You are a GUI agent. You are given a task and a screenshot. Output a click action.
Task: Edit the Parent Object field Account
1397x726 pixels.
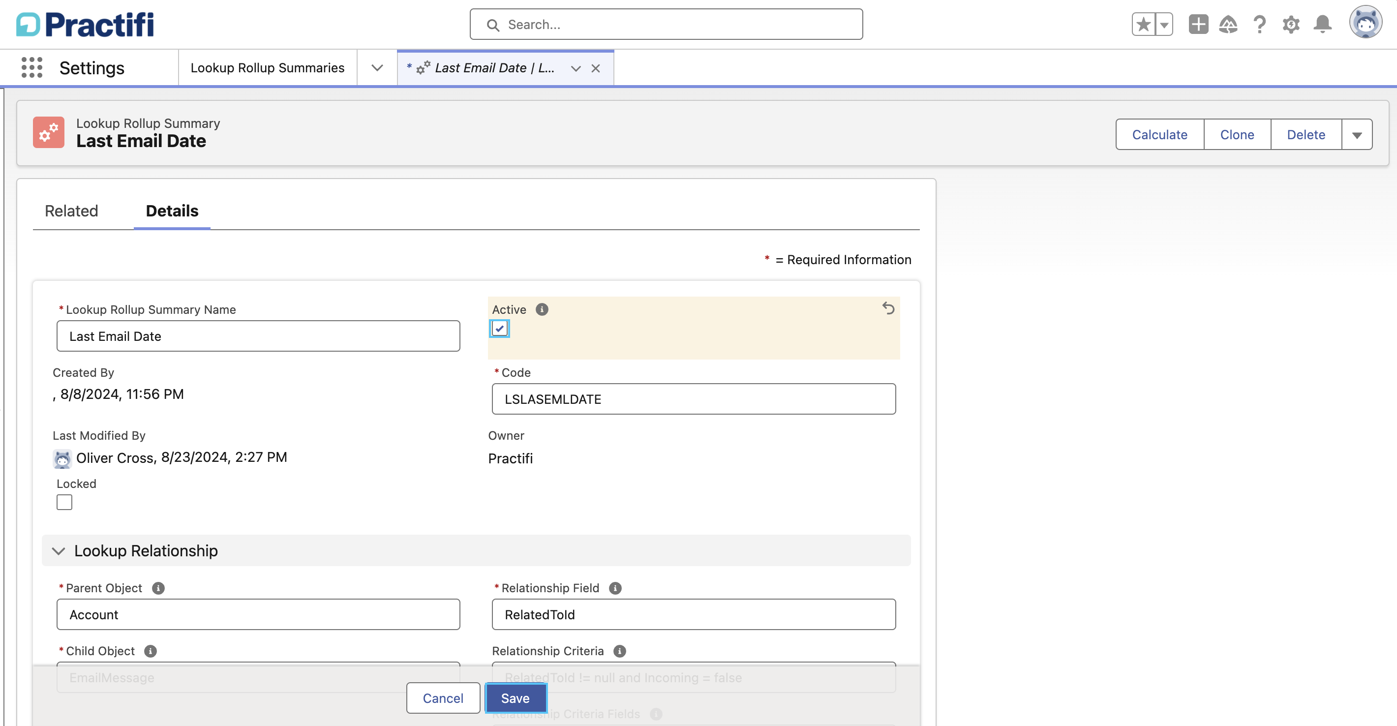click(258, 614)
